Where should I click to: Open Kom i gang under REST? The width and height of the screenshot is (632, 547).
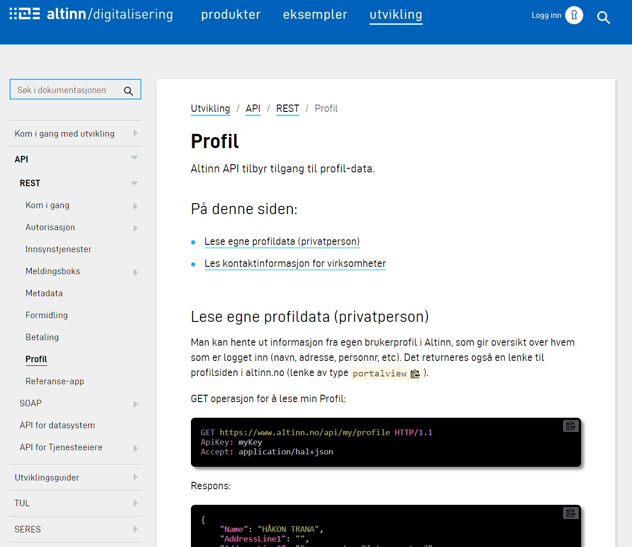pos(48,205)
